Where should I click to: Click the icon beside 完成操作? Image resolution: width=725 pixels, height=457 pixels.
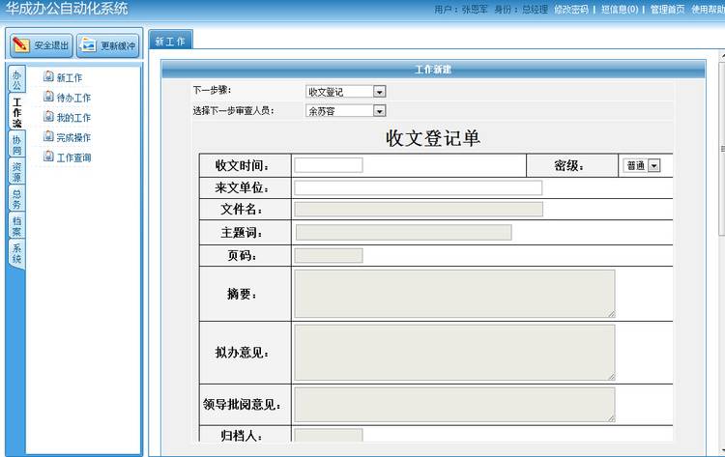coord(48,136)
